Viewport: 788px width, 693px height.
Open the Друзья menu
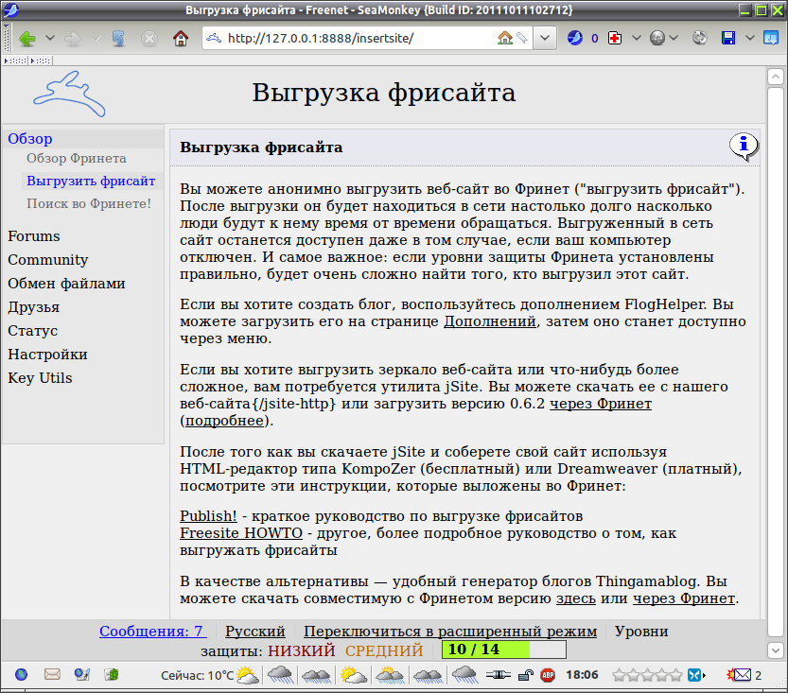tap(34, 307)
